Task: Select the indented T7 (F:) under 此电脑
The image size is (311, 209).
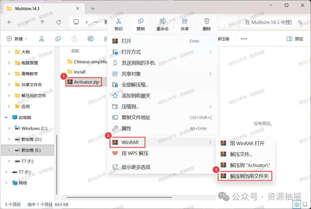Action: [x=24, y=161]
